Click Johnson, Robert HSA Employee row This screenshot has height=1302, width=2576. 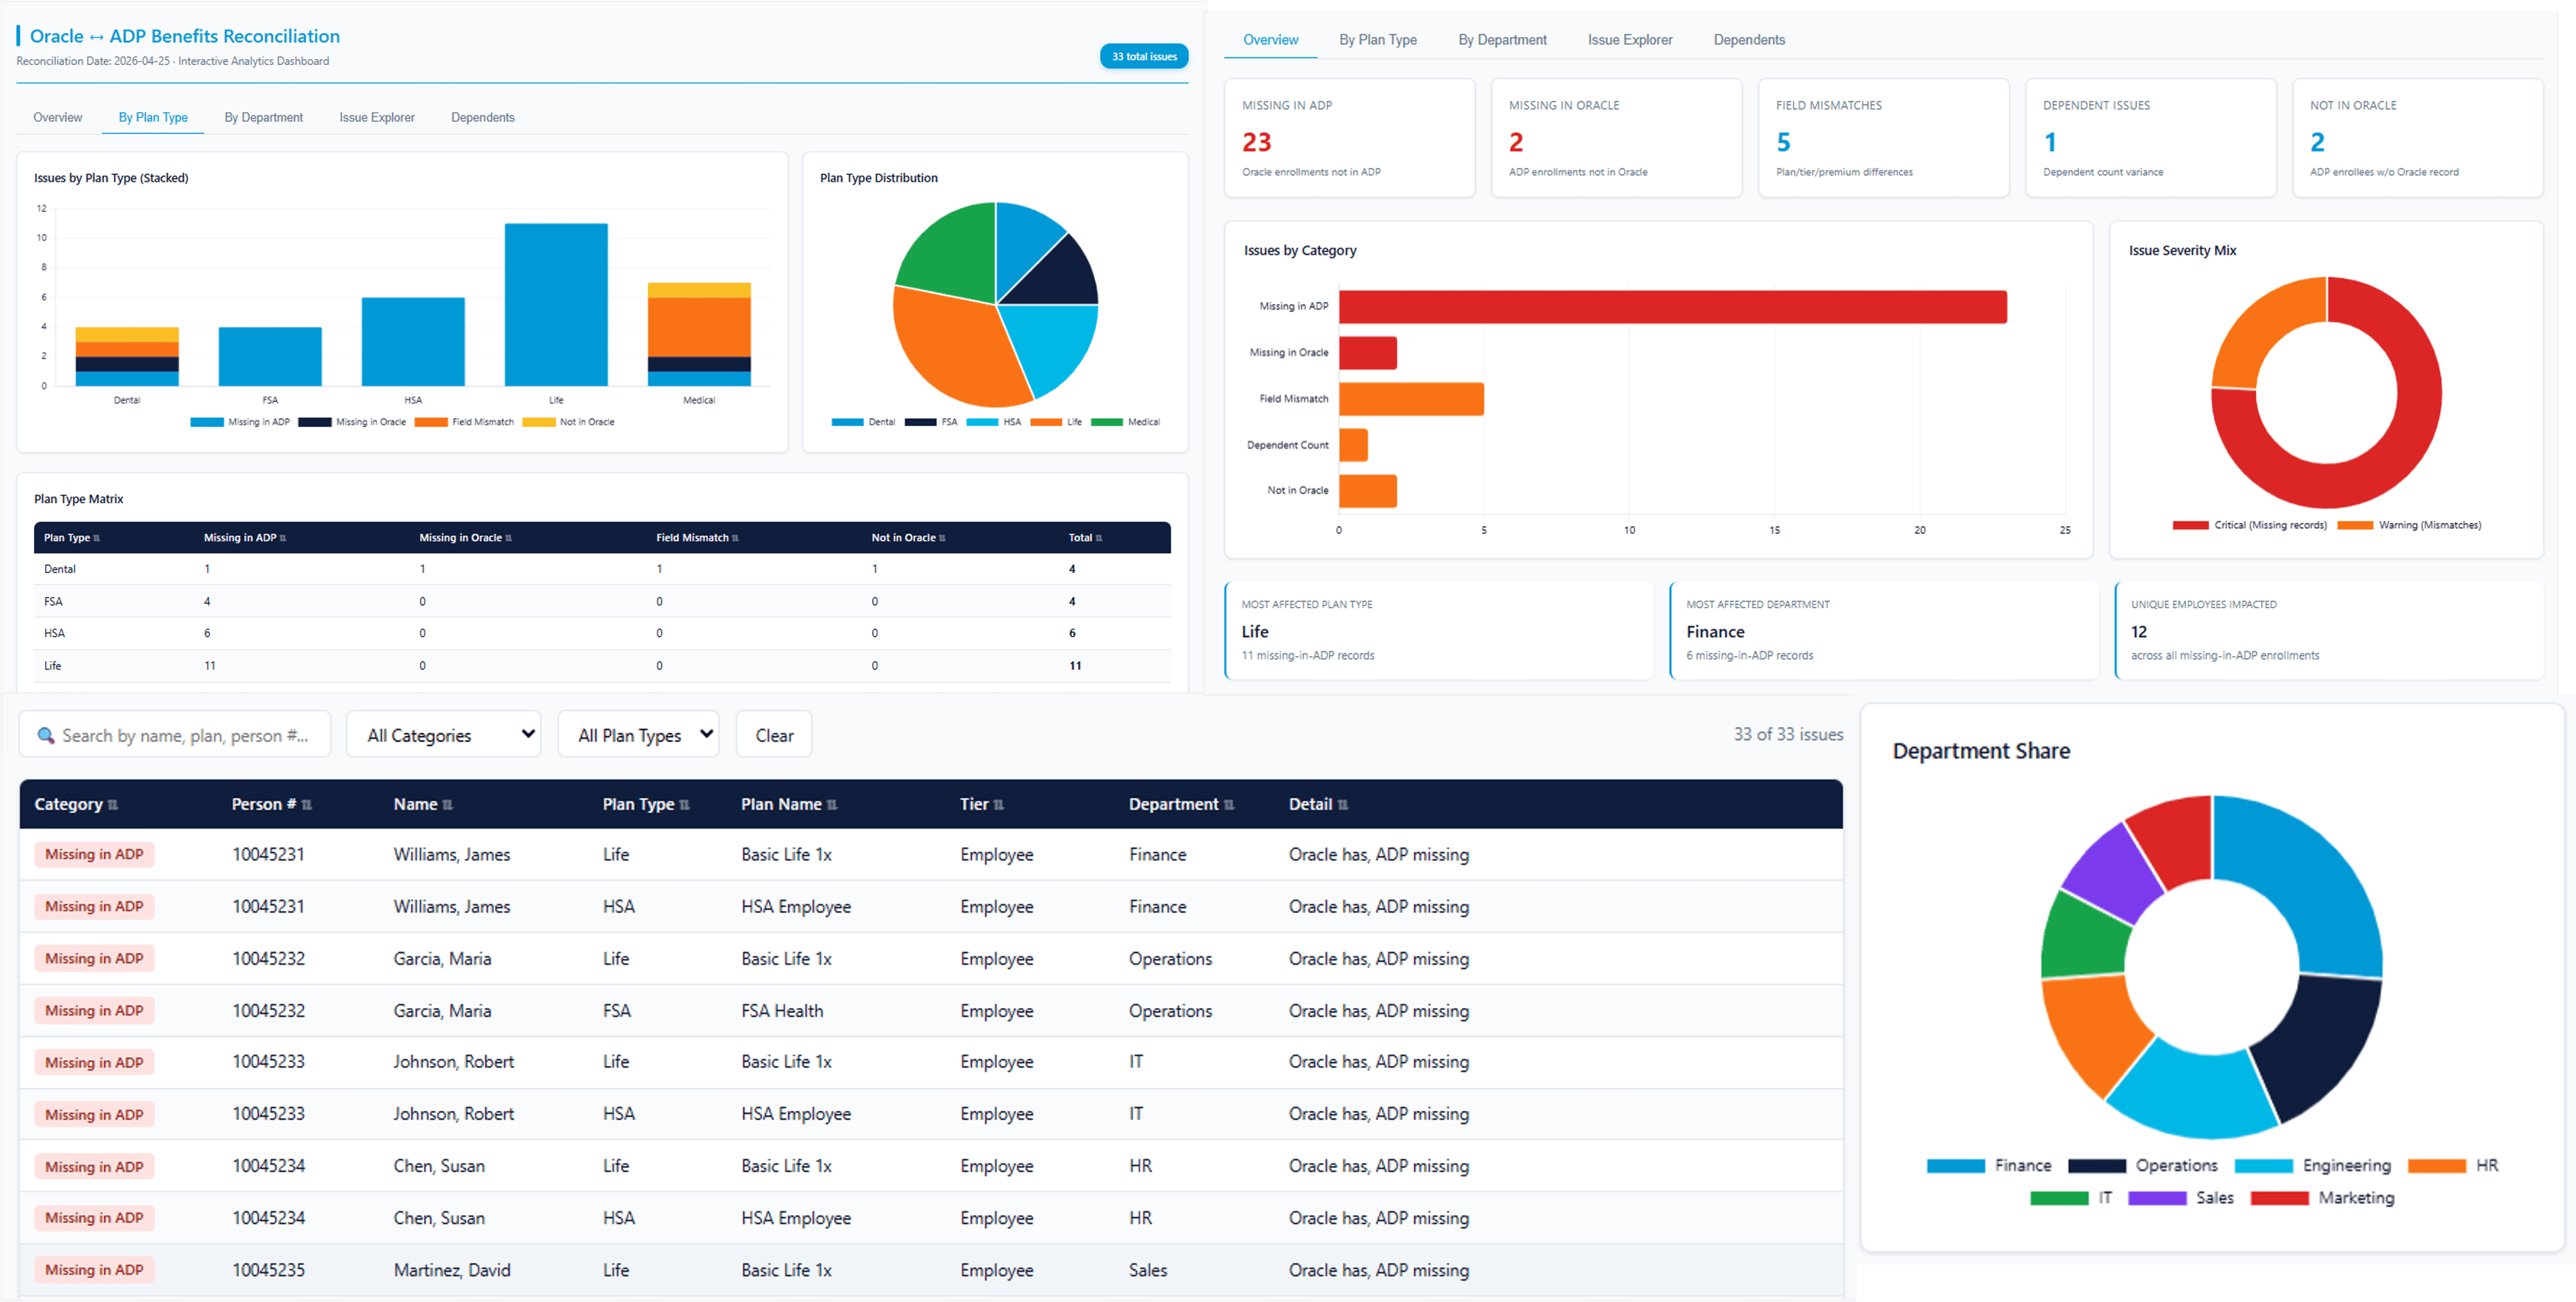(x=931, y=1114)
